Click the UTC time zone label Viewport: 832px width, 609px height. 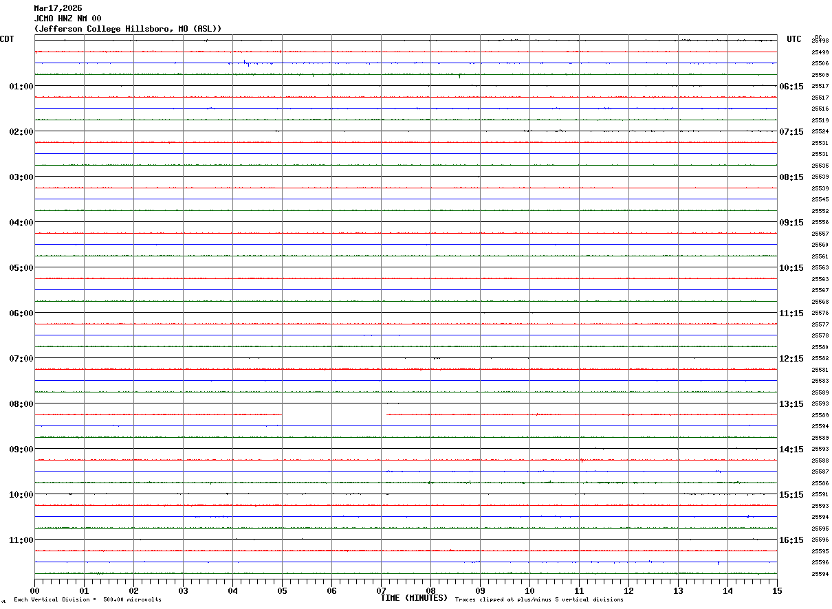point(794,39)
